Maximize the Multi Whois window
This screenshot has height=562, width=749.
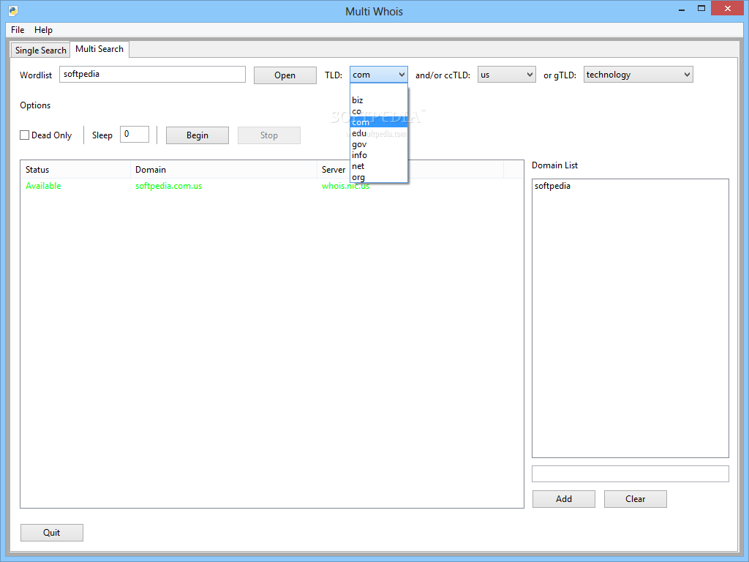[701, 9]
